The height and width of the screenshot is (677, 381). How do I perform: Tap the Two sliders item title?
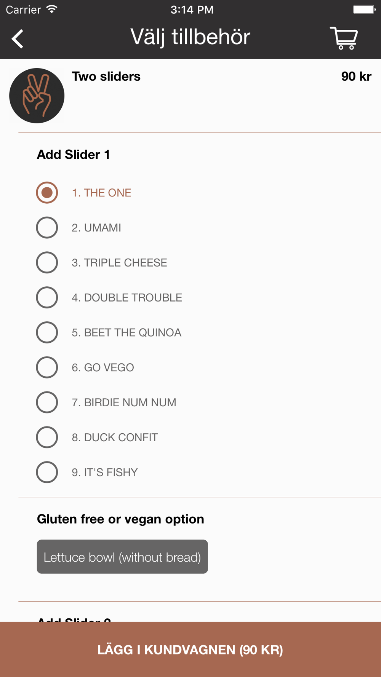click(106, 77)
